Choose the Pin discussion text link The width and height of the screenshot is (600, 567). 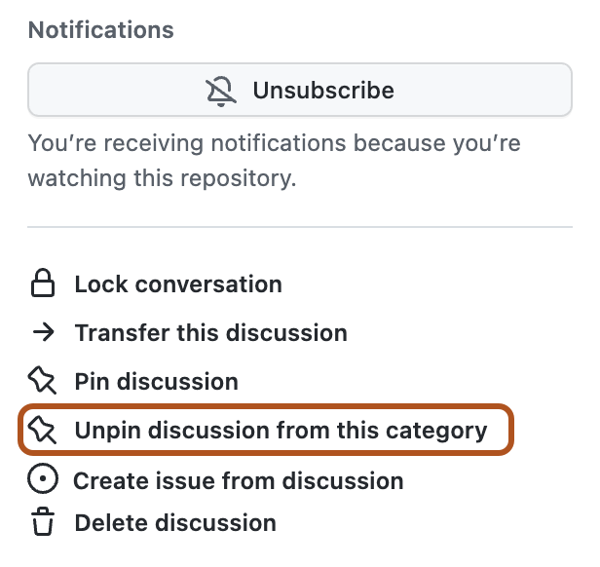(x=156, y=381)
